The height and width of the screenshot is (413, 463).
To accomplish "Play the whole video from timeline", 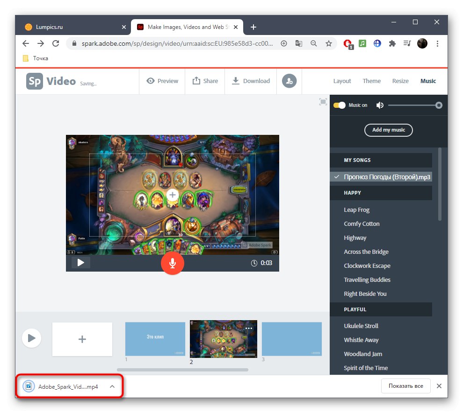I will [x=32, y=338].
